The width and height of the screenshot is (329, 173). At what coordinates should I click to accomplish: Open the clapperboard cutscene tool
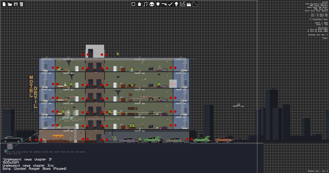coord(189,4)
